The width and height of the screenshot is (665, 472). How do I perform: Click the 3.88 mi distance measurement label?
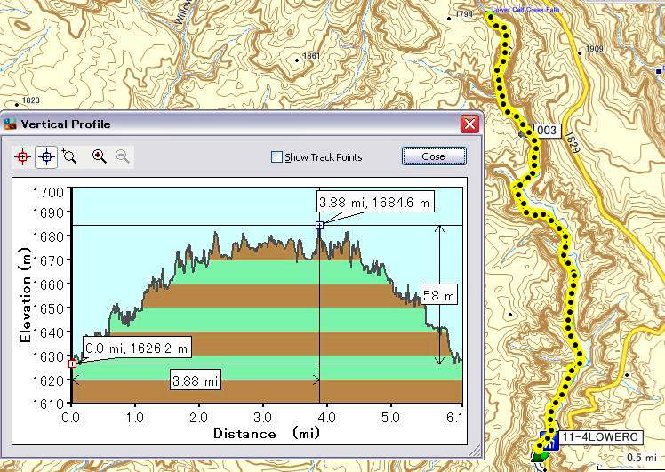pyautogui.click(x=196, y=381)
